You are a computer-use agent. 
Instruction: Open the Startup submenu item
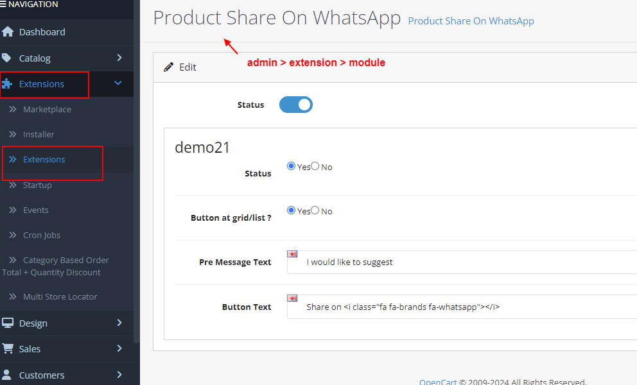67,185
